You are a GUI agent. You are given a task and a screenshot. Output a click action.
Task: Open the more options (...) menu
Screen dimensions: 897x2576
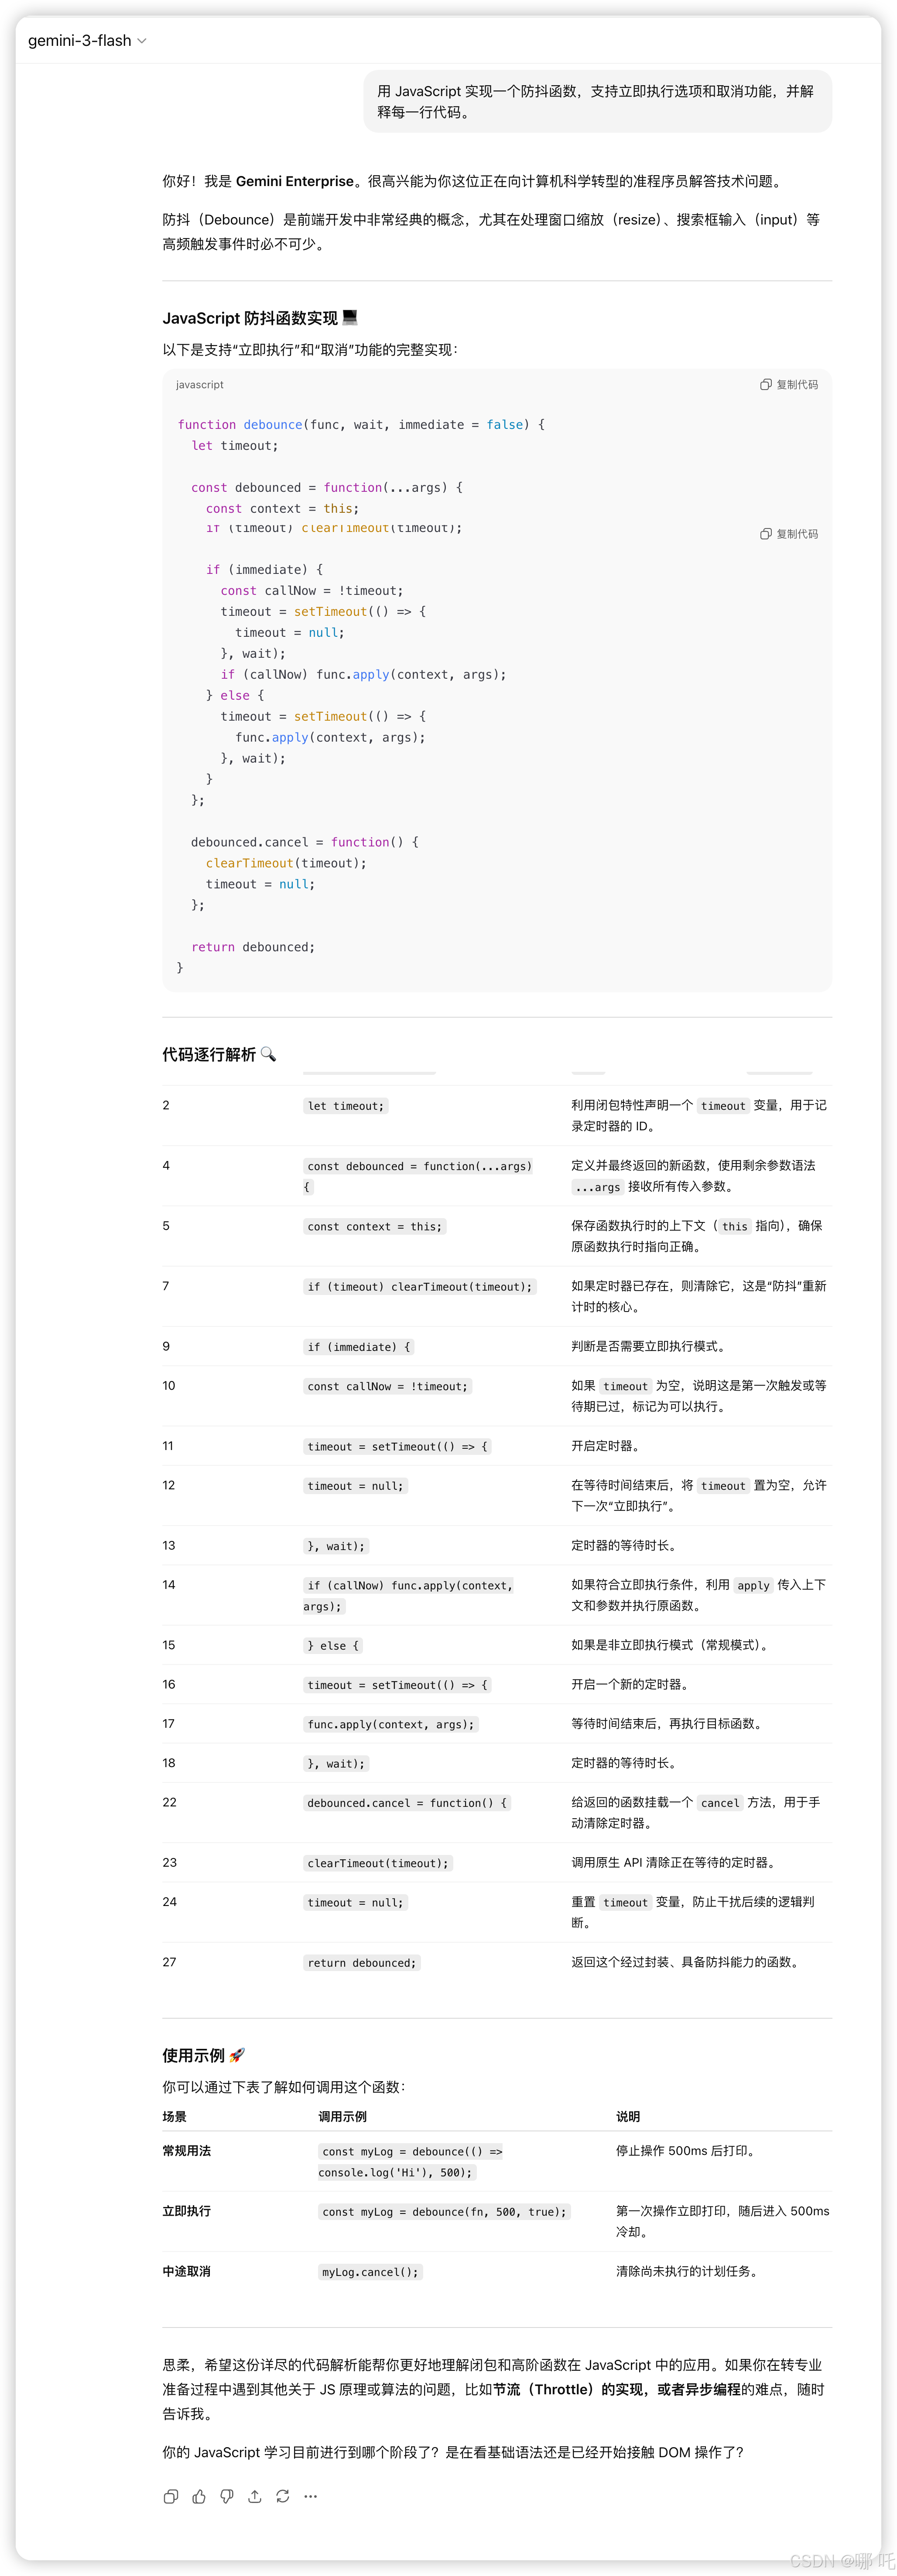click(x=311, y=2497)
